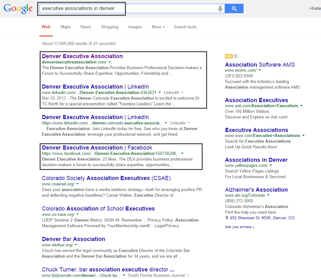Viewport: 321px width, 279px height.
Task: Open Colorado Association of School Executives
Action: pyautogui.click(x=98, y=209)
